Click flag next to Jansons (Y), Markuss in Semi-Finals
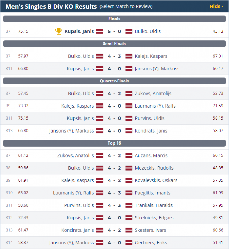The image size is (229, 249). 129,69
